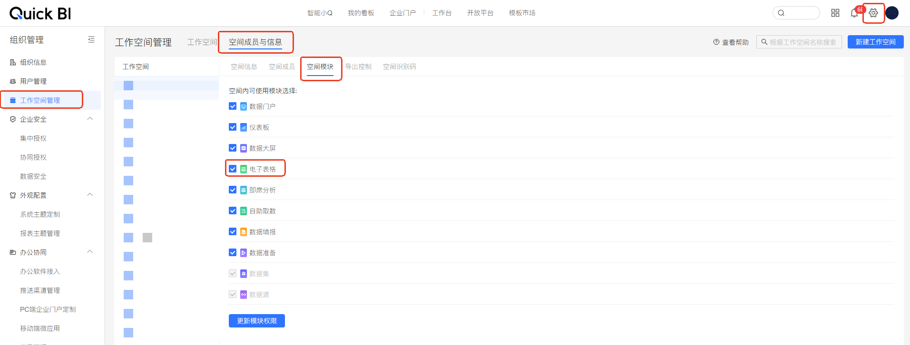This screenshot has width=910, height=345.
Task: Toggle the 数据门户 checkbox
Action: (233, 106)
